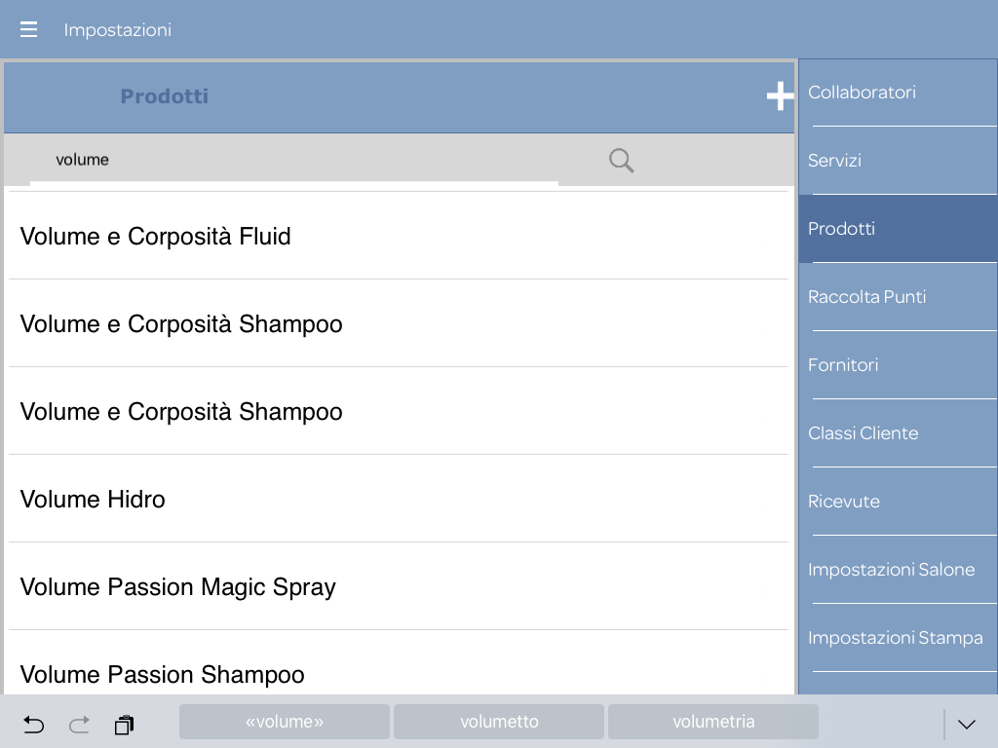Add a new product with plus icon
The image size is (998, 748).
[780, 95]
